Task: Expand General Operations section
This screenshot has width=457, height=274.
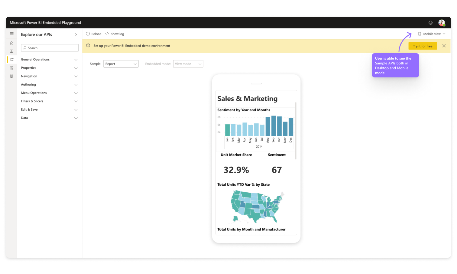Action: [49, 60]
